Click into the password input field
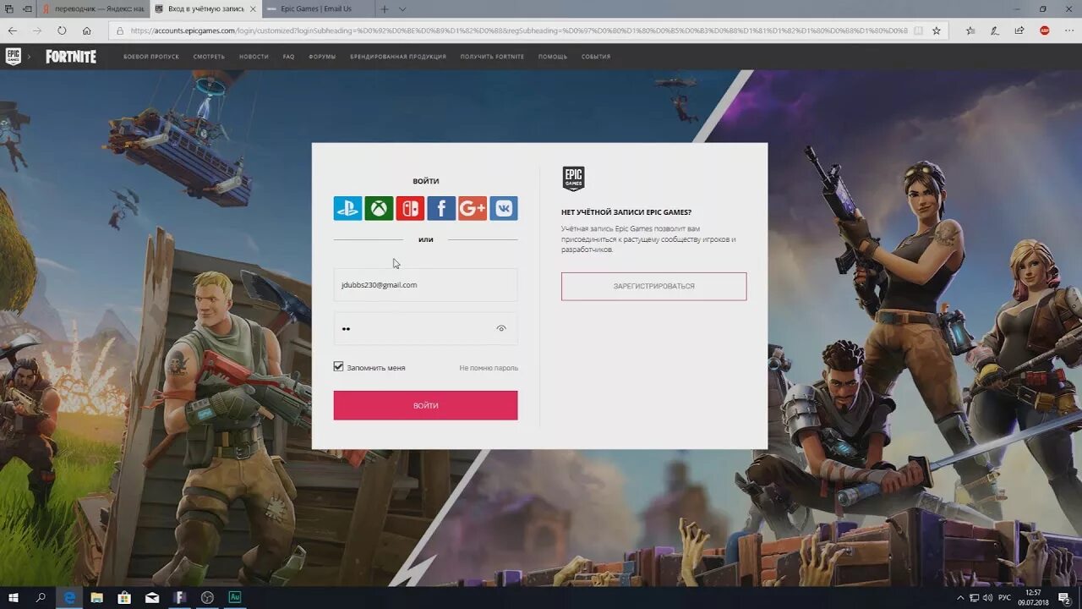This screenshot has height=609, width=1082. [x=425, y=328]
